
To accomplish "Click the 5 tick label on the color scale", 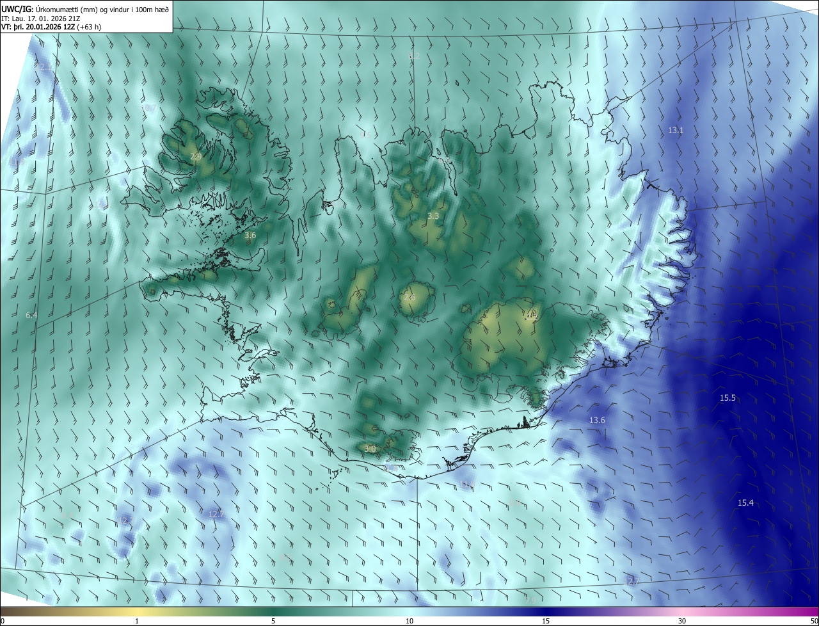I will point(273,621).
